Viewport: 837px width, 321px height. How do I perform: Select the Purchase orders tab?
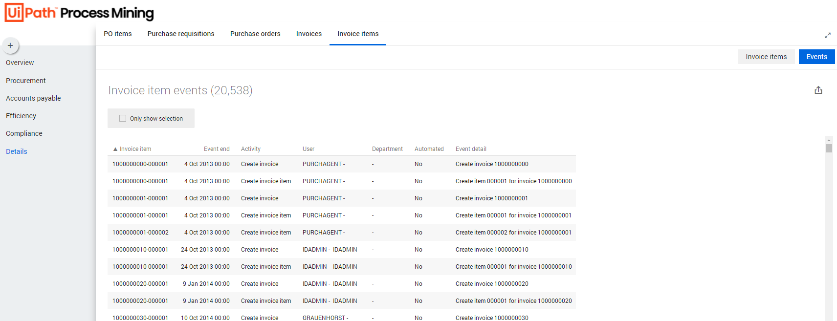tap(255, 34)
